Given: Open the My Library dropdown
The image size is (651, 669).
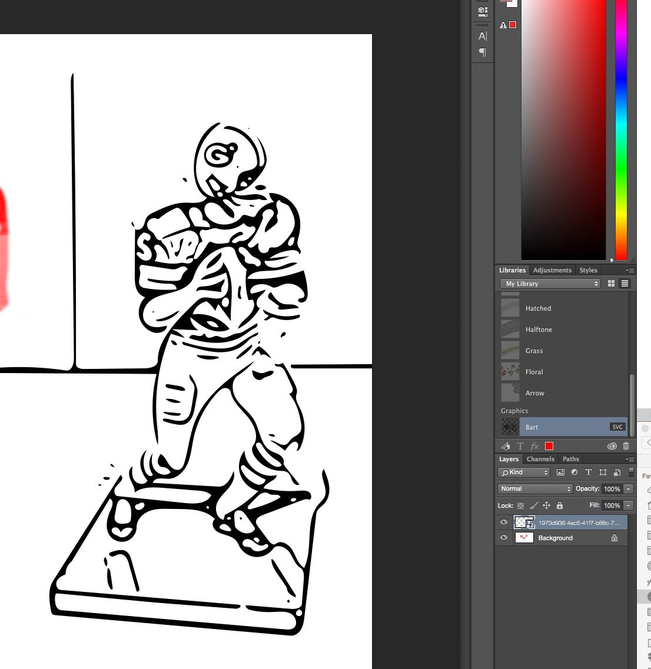Looking at the screenshot, I should click(x=550, y=284).
